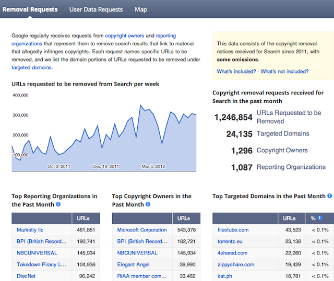Click the 400,000 y-axis label
This screenshot has width=334, height=281.
click(20, 95)
